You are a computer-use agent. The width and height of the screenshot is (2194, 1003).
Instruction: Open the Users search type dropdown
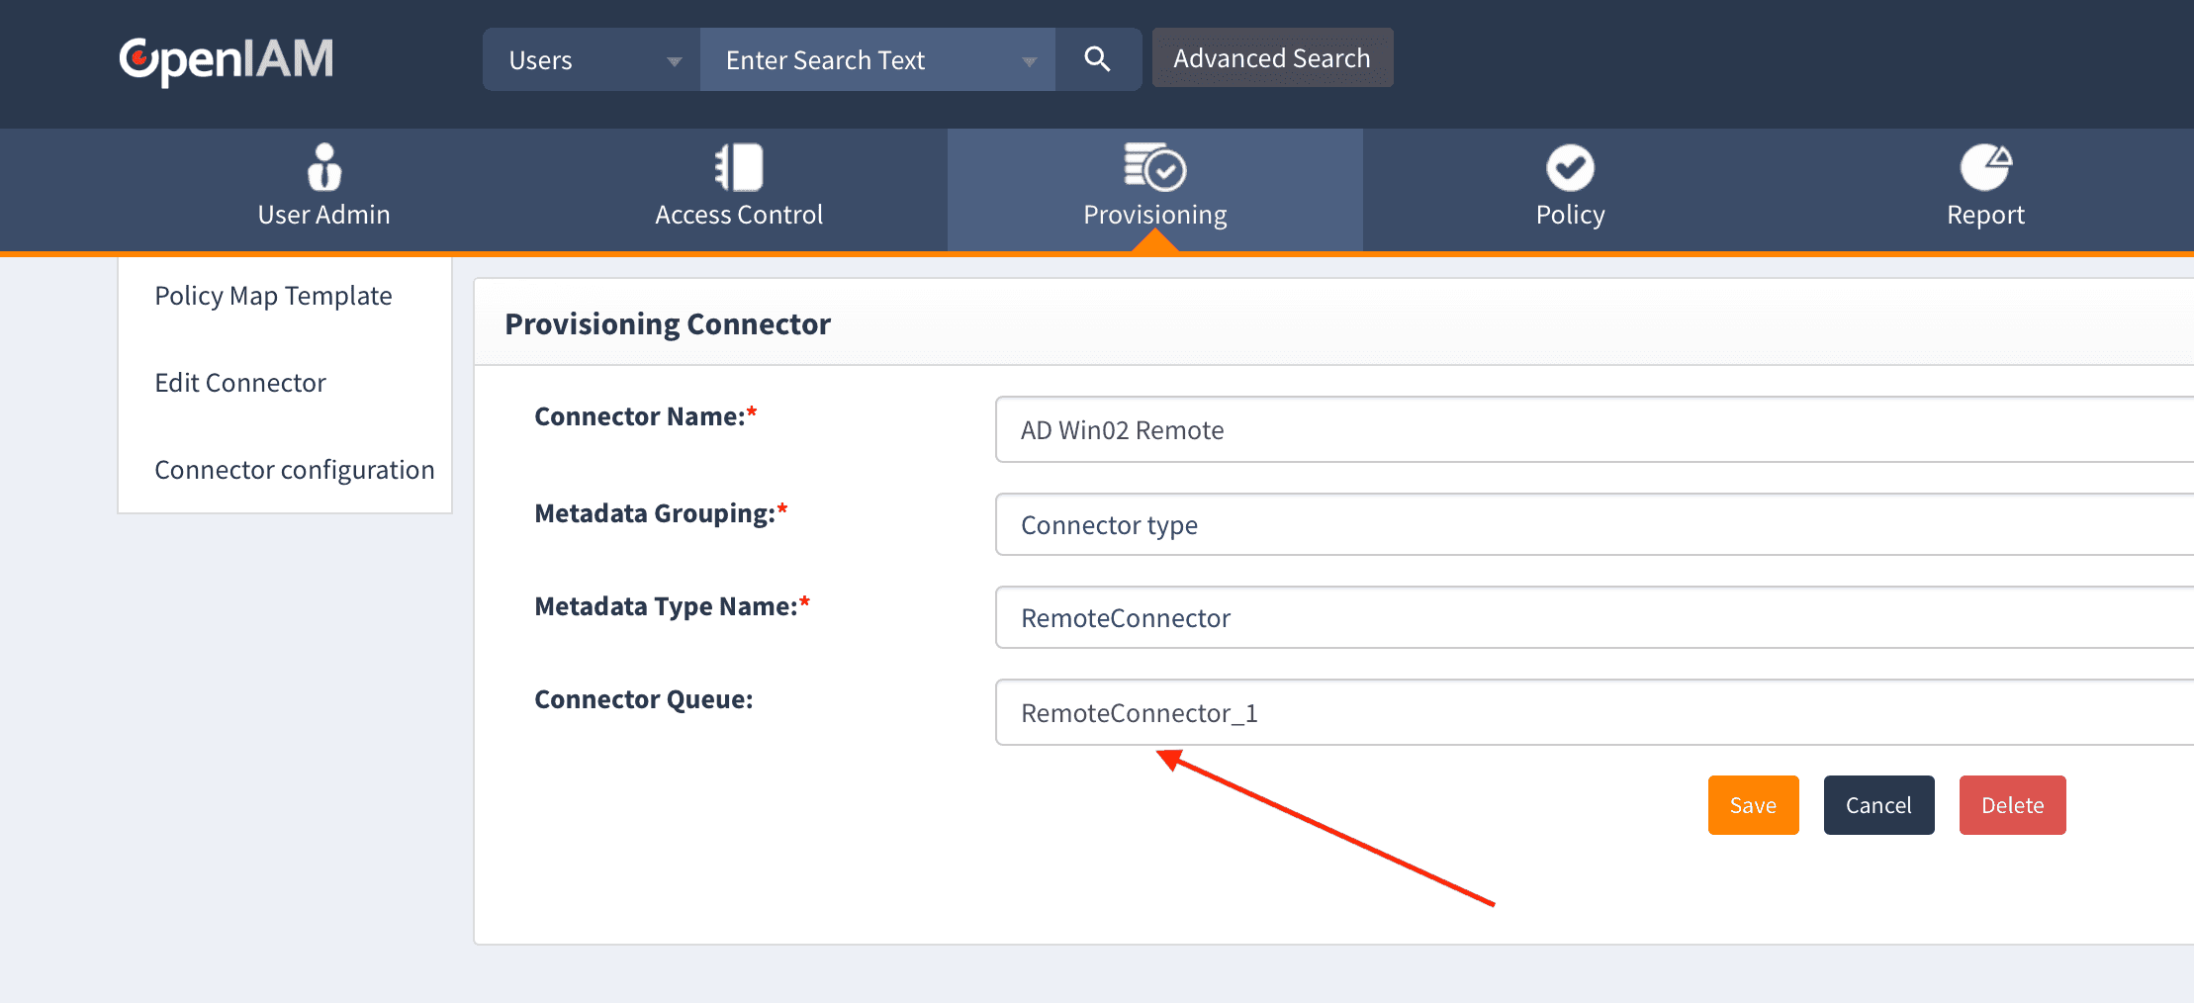click(x=592, y=60)
